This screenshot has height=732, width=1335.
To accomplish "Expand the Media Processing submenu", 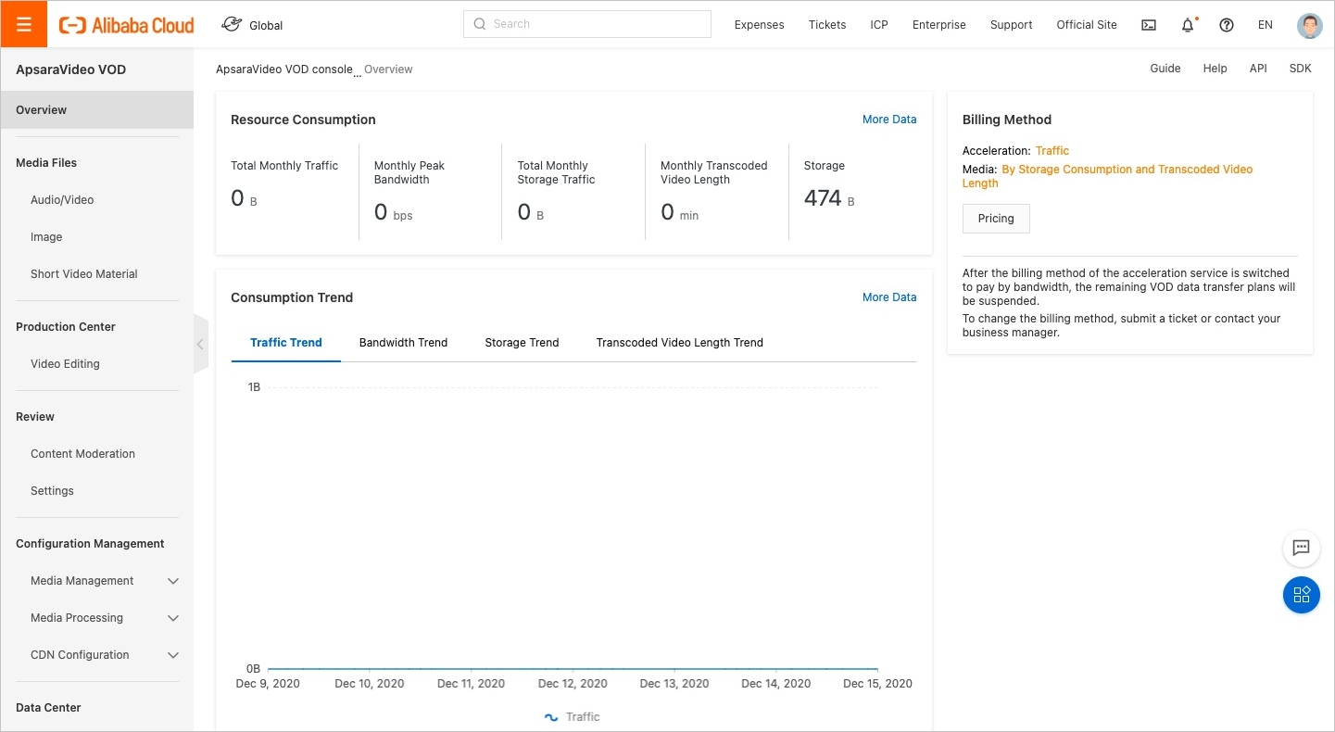I will [172, 618].
